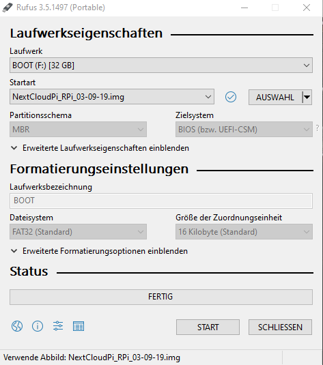323x365 pixels.
Task: Click the Status heading
Action: coord(29,272)
